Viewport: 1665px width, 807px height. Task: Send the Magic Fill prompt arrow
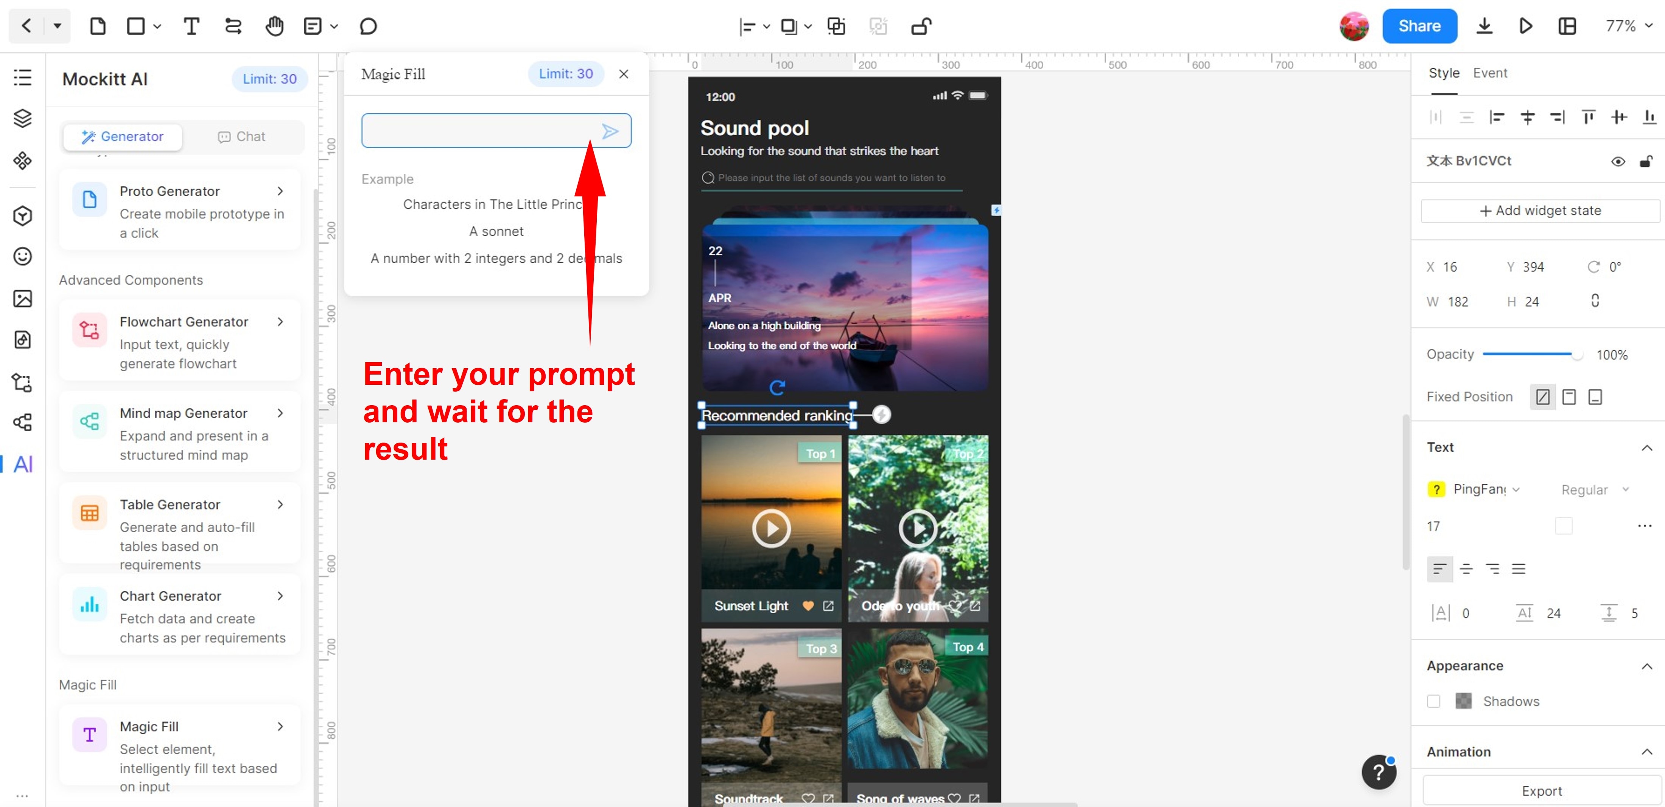tap(610, 131)
